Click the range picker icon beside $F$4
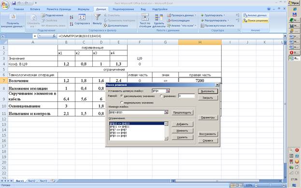The width and height of the screenshot is (301, 188). pyautogui.click(x=168, y=91)
